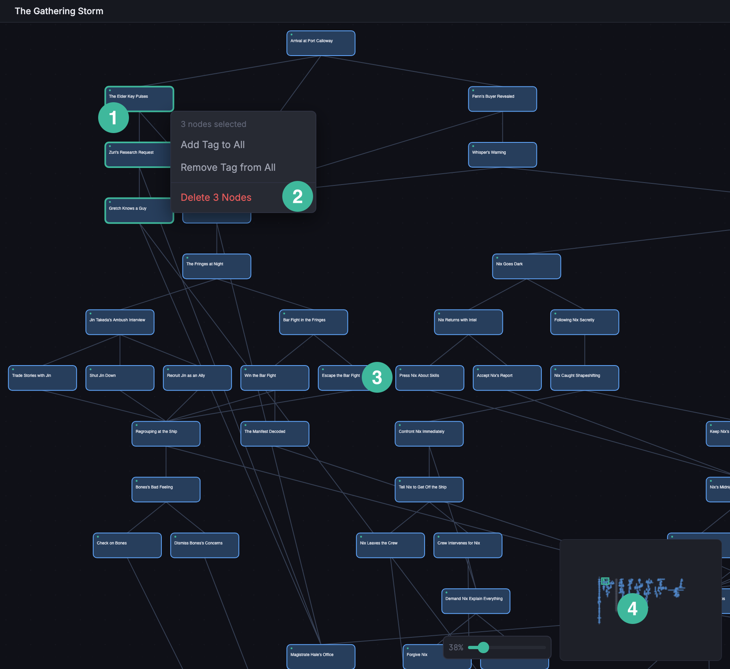Select Magistrate Hale's Office node
This screenshot has height=669, width=730.
(x=321, y=657)
